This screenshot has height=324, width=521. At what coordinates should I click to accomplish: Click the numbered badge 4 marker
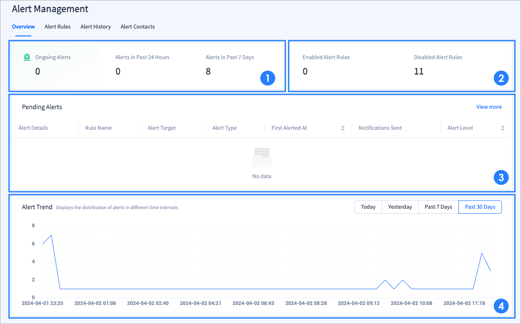[x=501, y=306]
